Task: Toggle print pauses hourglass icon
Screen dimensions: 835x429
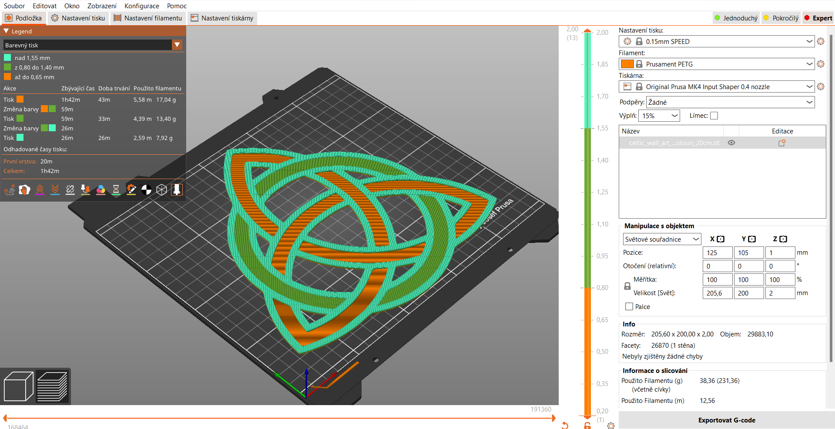Action: pos(116,190)
